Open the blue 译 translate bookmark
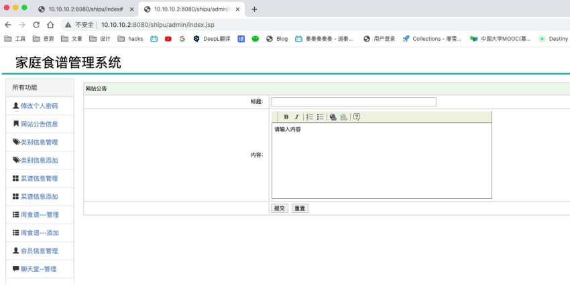The height and width of the screenshot is (286, 570). click(x=241, y=39)
